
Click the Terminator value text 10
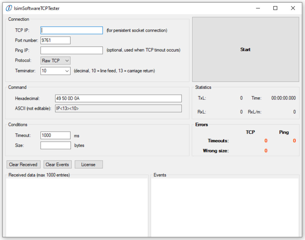point(44,71)
